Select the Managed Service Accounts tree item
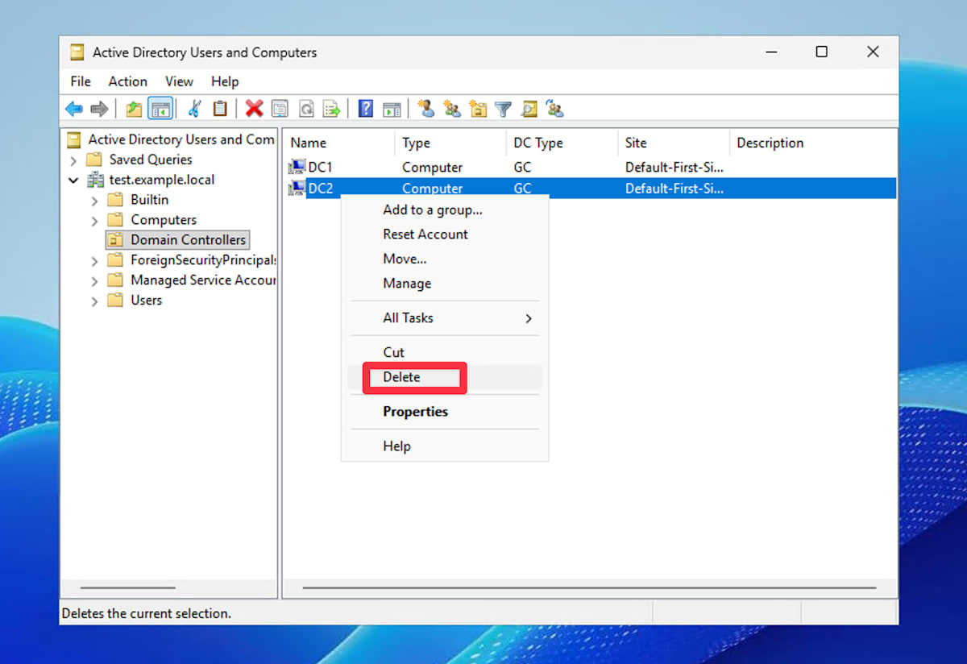The width and height of the screenshot is (967, 664). [x=203, y=280]
